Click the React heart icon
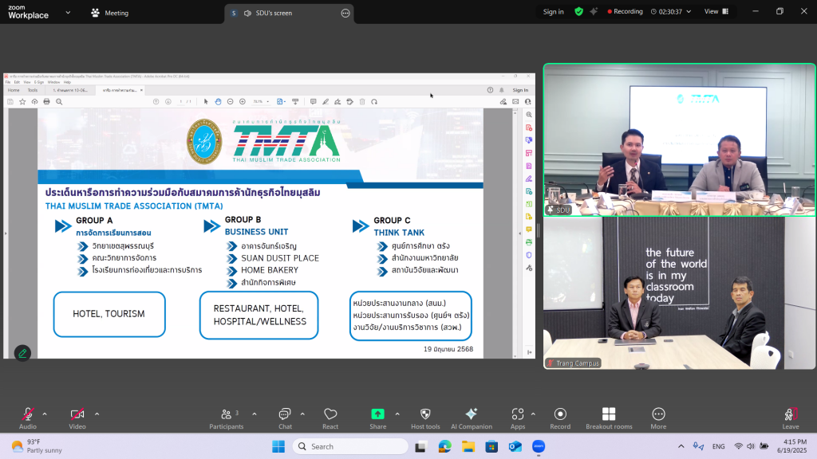 pos(330,414)
